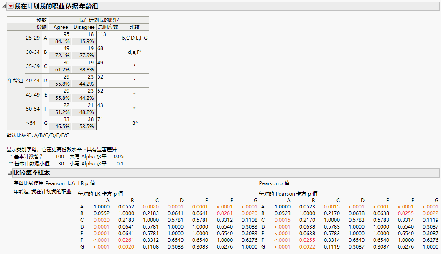Click the asterisk cell for age 35-39

(x=134, y=66)
